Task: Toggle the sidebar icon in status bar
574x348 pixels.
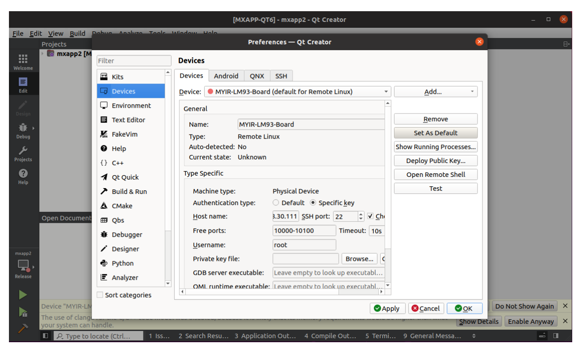Action: [46, 335]
